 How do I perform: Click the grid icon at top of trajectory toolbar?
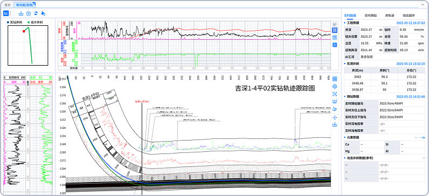click(x=334, y=79)
